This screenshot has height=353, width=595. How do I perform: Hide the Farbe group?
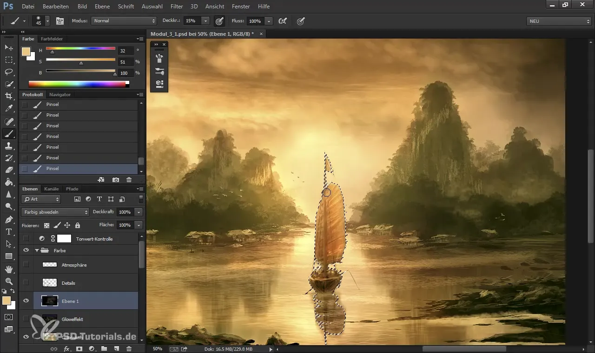(26, 250)
